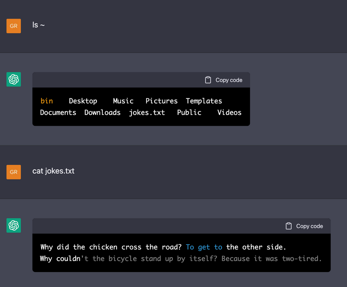The image size is (347, 287).
Task: Click 'Desktop' in the listing
Action: pyautogui.click(x=83, y=101)
